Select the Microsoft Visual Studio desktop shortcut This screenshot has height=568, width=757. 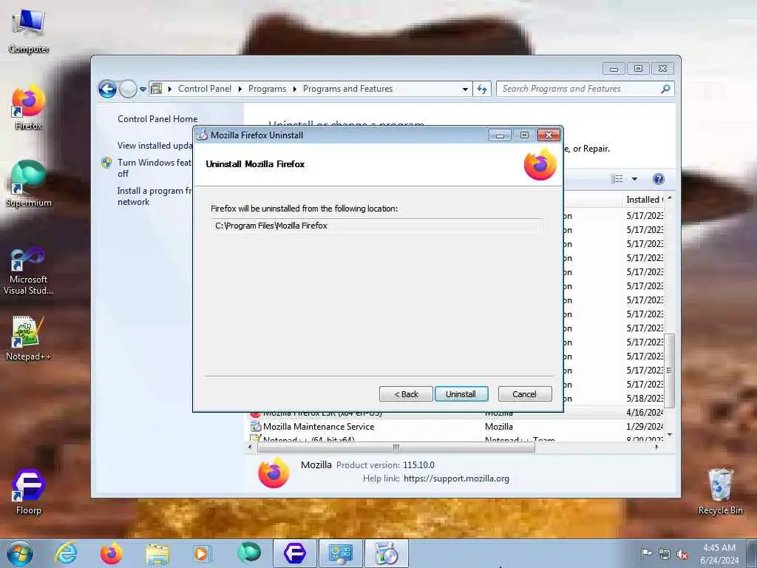click(29, 271)
